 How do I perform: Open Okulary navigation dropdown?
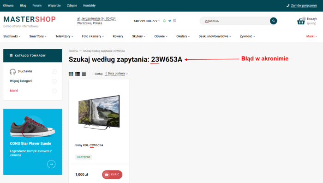[x=183, y=36]
